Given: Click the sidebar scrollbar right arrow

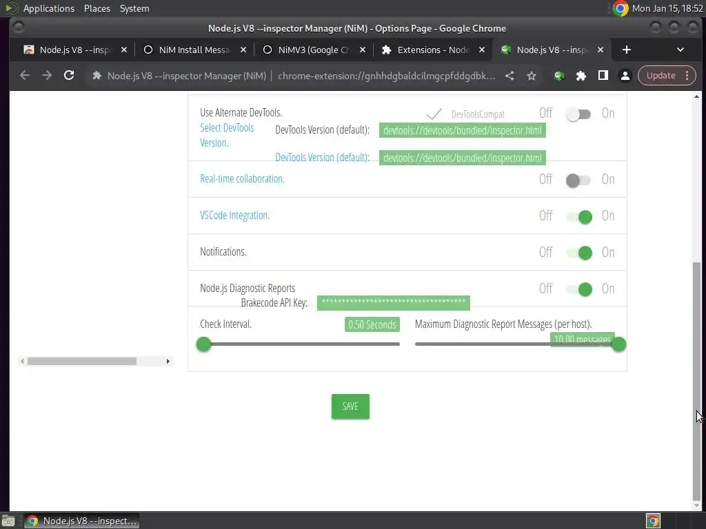Looking at the screenshot, I should 168,361.
